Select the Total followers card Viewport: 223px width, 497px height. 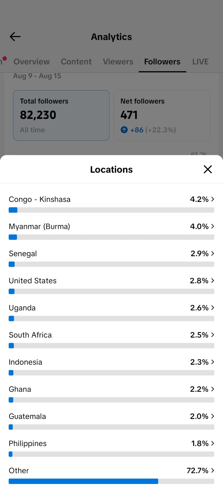click(x=61, y=115)
